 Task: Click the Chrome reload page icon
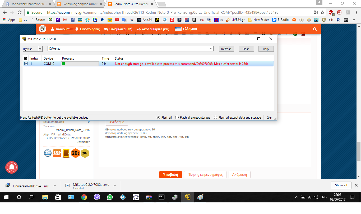point(19,12)
